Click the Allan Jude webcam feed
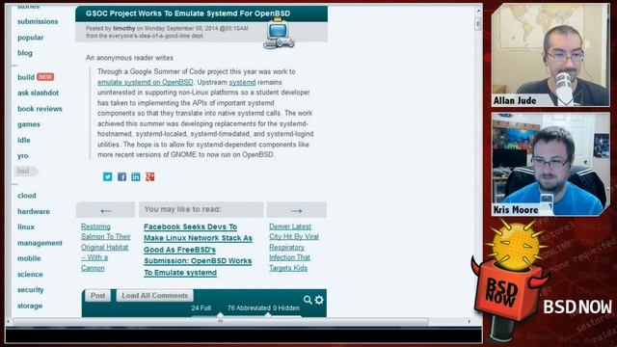 click(x=550, y=55)
